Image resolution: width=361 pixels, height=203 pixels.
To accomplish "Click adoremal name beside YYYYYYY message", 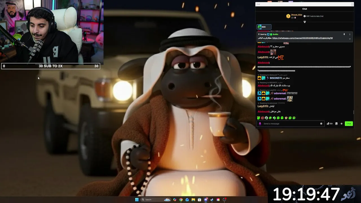I will (280, 93).
